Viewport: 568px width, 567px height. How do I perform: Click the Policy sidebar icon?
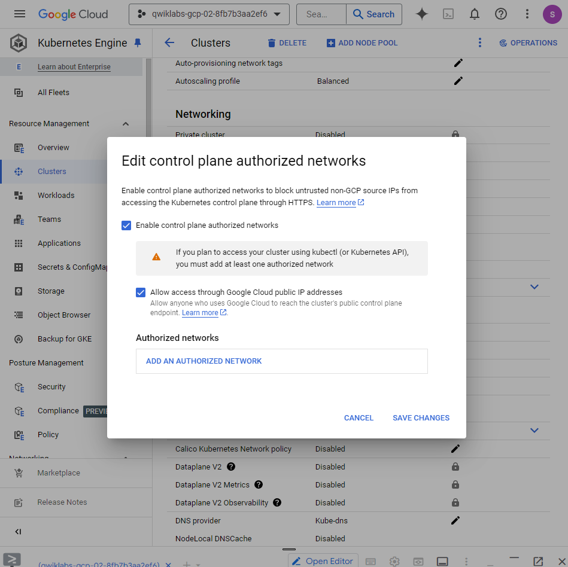pyautogui.click(x=19, y=435)
